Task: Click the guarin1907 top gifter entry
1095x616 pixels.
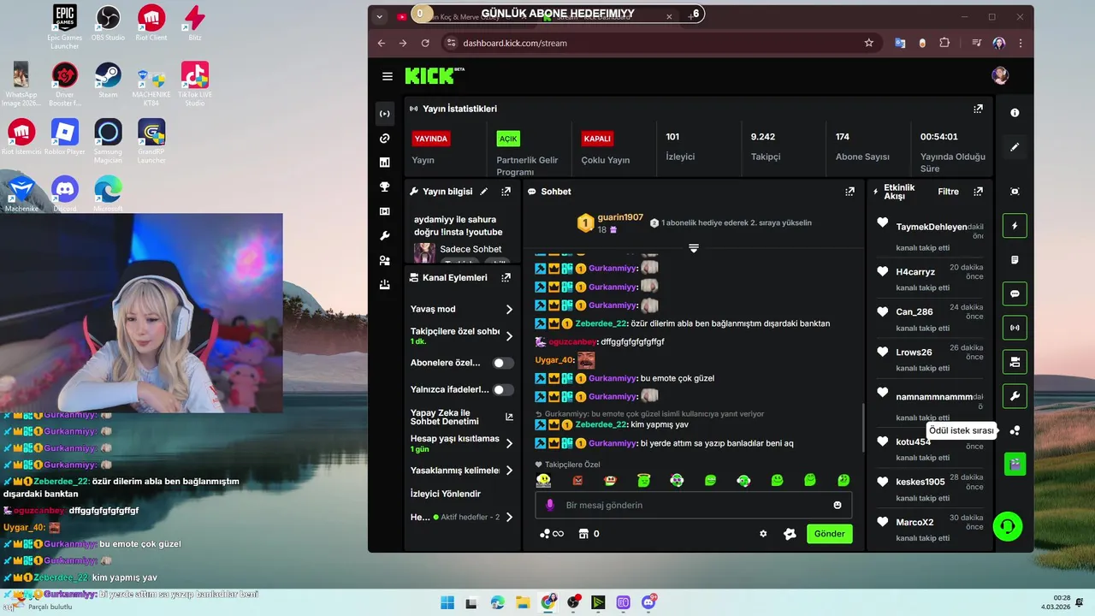Action: pos(611,223)
